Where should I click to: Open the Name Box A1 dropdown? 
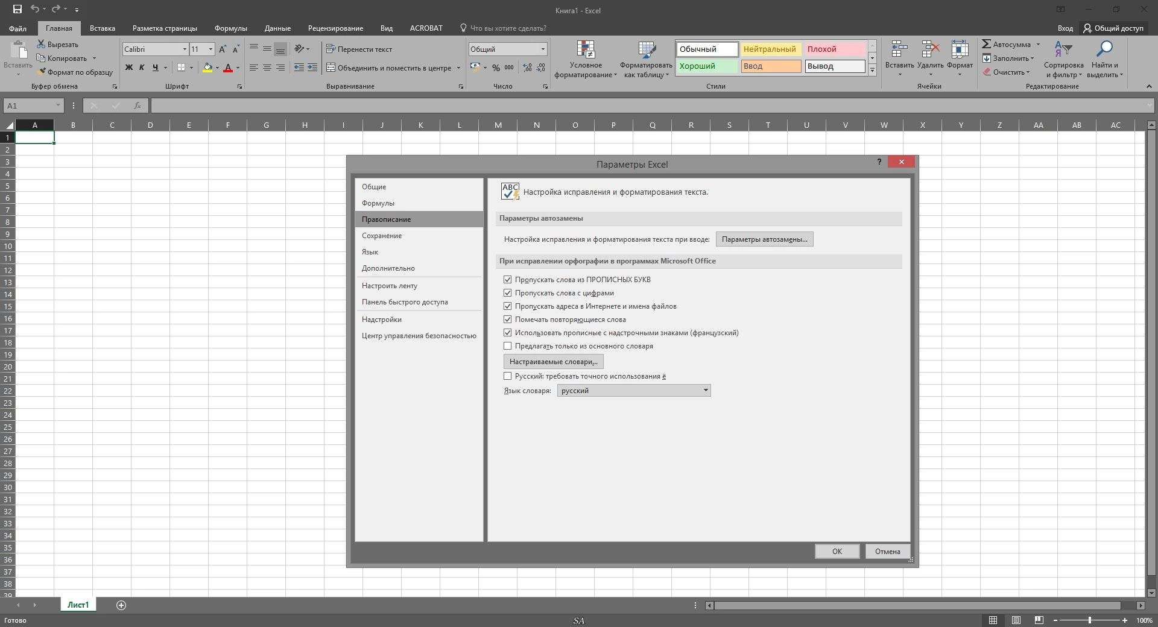tap(58, 106)
